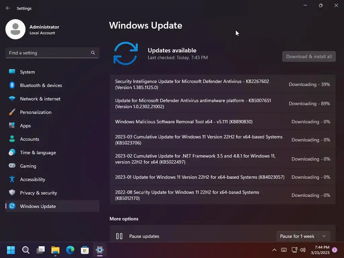Click the Windows Update sync icon in sidebar
This screenshot has height=258, width=344.
coord(12,206)
